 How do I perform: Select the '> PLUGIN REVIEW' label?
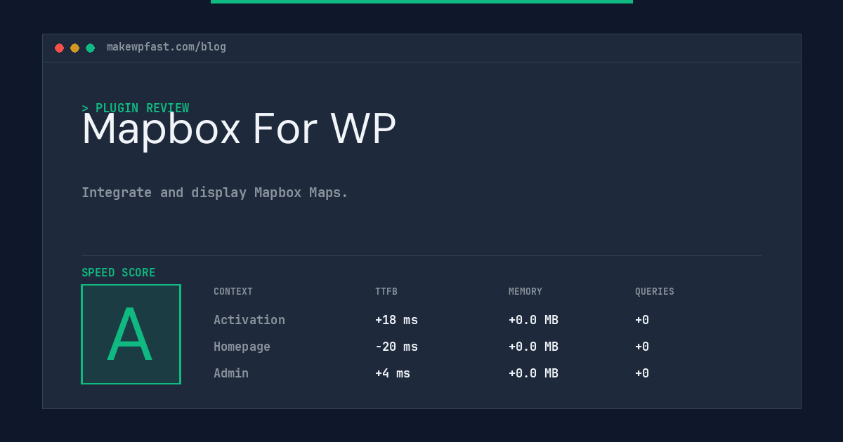pyautogui.click(x=136, y=108)
